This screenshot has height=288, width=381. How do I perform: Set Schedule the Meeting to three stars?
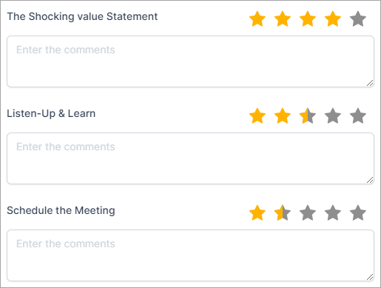coord(308,212)
